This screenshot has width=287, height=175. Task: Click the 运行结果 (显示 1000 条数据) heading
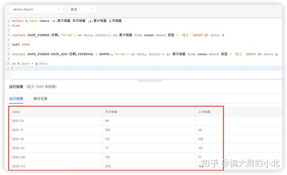tap(33, 87)
